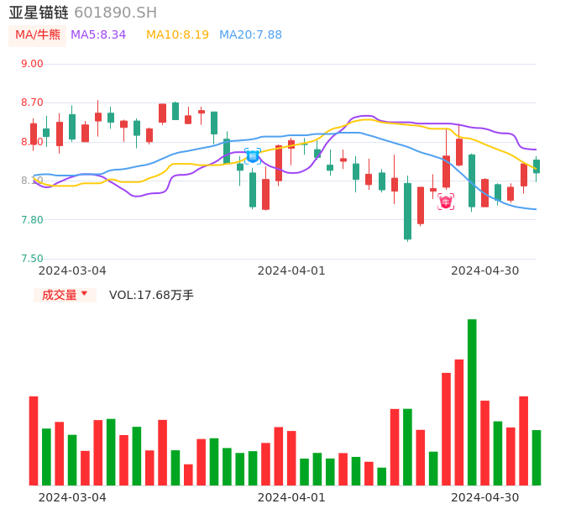Screen dimensions: 576x509
Task: Toggle the MA10 moving average legend
Action: pos(177,35)
